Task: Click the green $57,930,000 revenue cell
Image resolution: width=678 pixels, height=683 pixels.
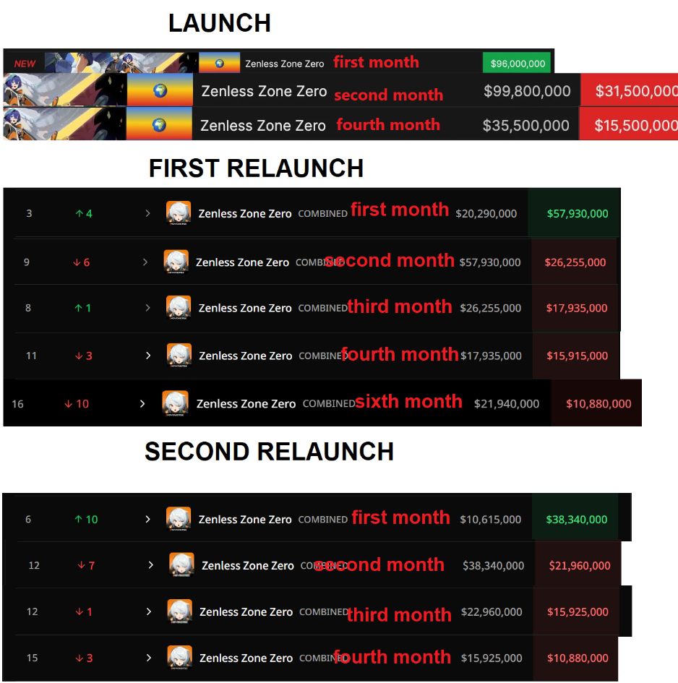Action: (x=573, y=213)
